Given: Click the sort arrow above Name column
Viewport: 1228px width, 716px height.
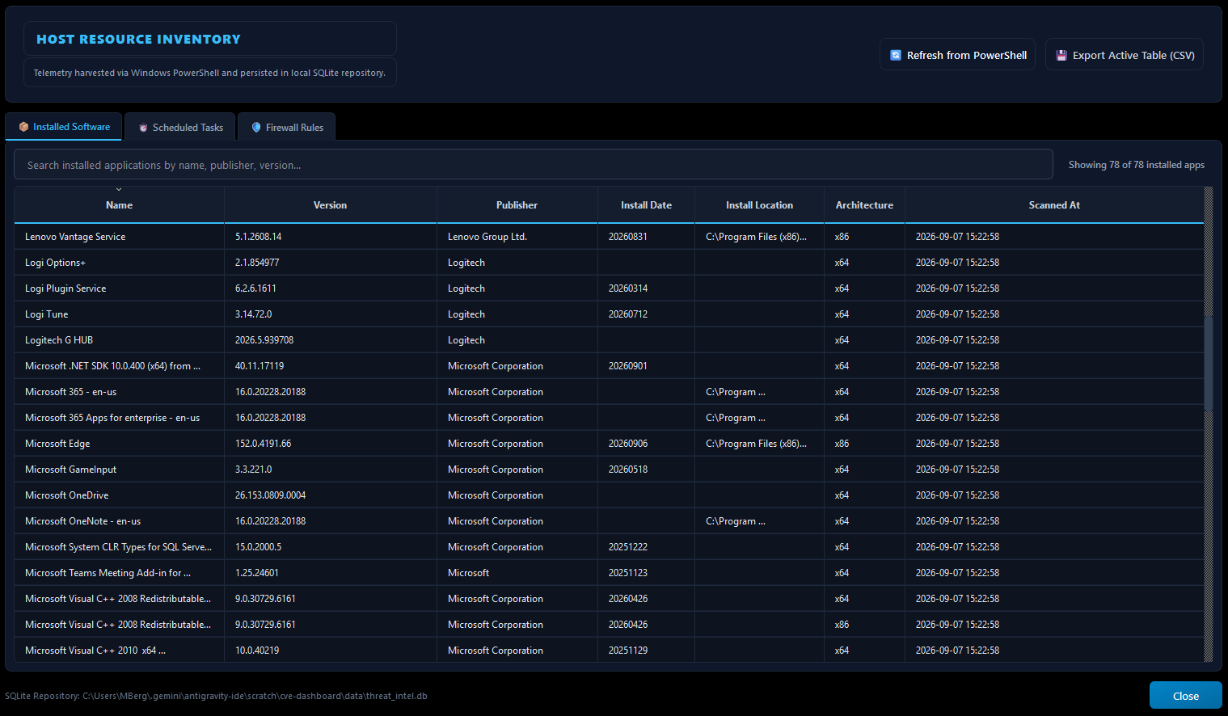Looking at the screenshot, I should pos(119,190).
